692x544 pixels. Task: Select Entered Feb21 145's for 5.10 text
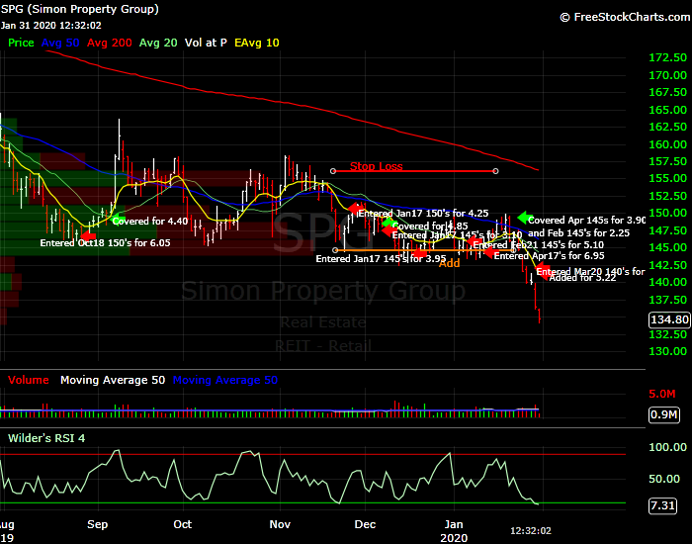539,245
